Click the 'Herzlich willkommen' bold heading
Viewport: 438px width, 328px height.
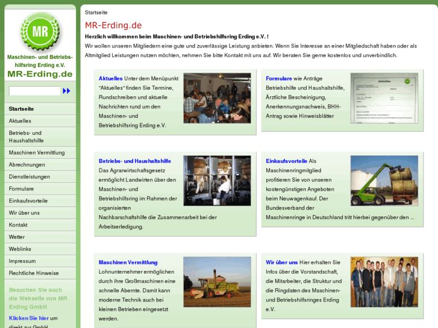point(177,37)
